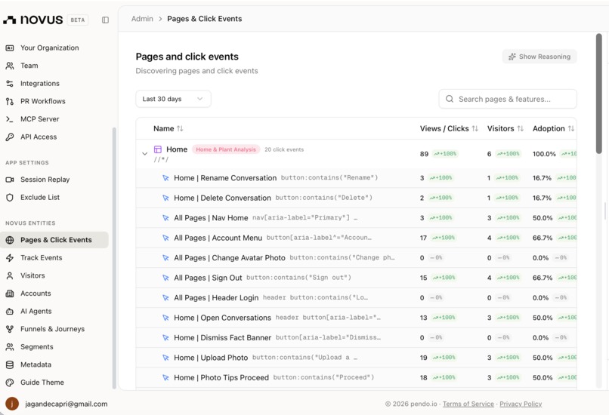The height and width of the screenshot is (415, 609).
Task: Click the Novus logo
Action: [32, 20]
